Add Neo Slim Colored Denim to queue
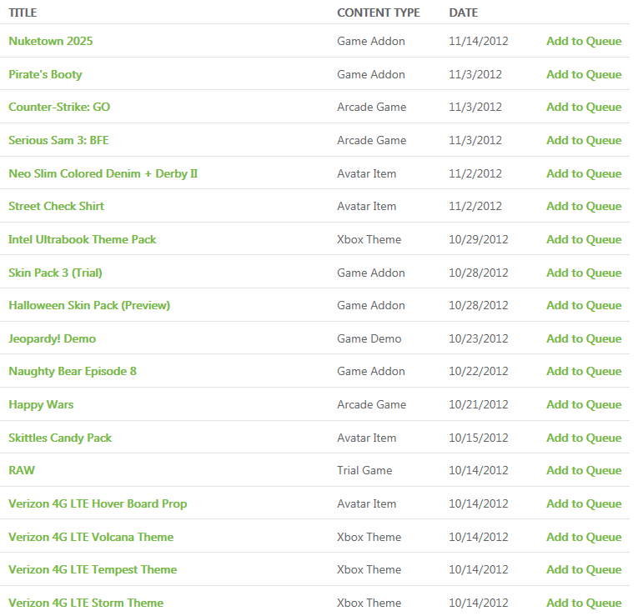The image size is (638, 616). [x=584, y=173]
